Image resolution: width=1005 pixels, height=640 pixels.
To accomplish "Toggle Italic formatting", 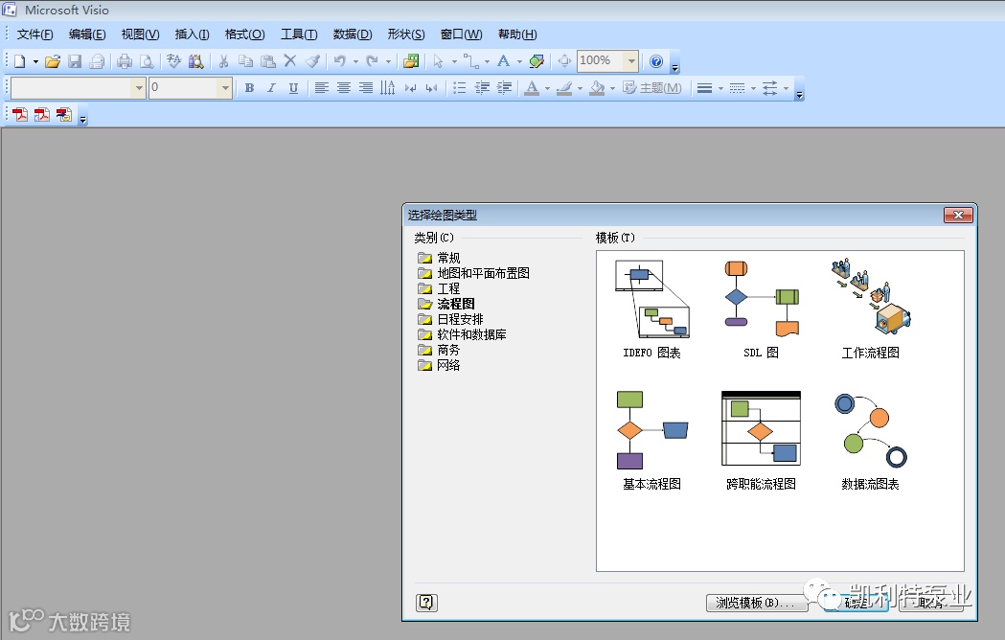I will tap(271, 88).
